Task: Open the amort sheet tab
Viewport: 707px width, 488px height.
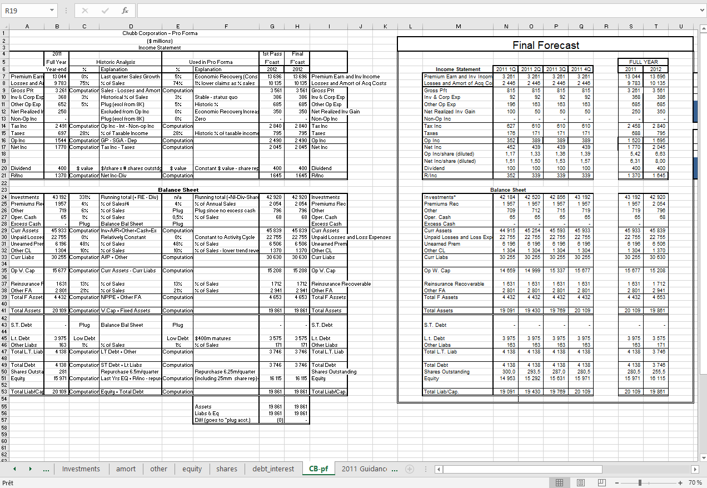Action: tap(126, 469)
